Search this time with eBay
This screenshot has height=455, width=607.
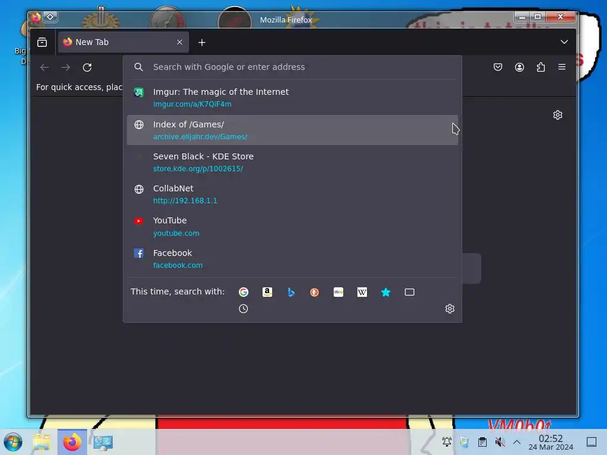click(x=338, y=292)
